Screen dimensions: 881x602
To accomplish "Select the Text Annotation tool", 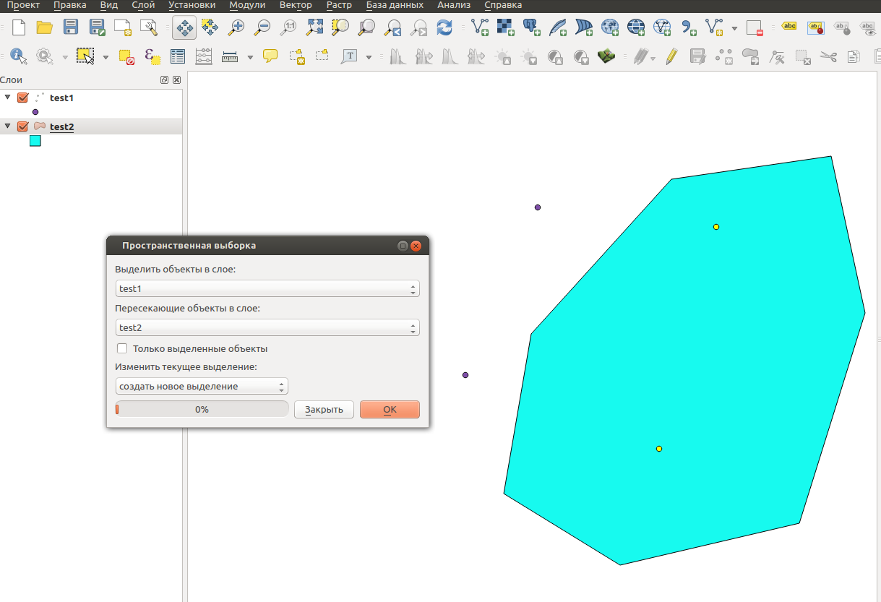I will pyautogui.click(x=350, y=56).
